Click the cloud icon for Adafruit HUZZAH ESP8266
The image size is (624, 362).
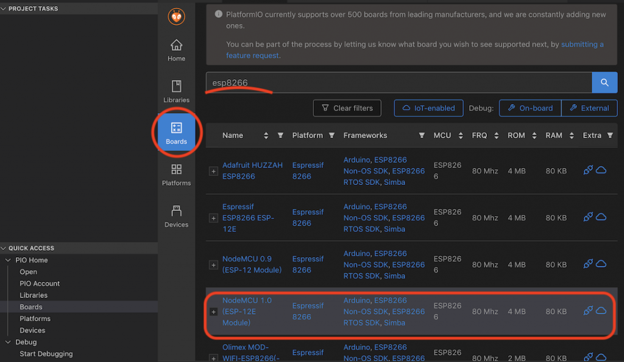pyautogui.click(x=601, y=170)
